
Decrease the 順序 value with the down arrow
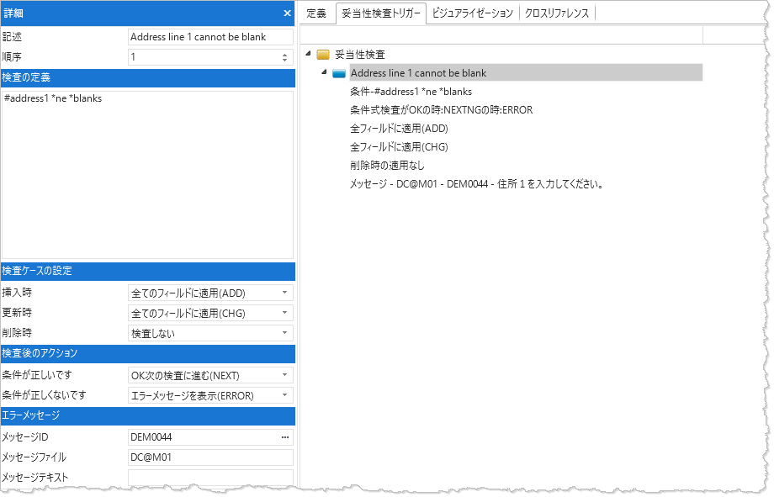[285, 61]
